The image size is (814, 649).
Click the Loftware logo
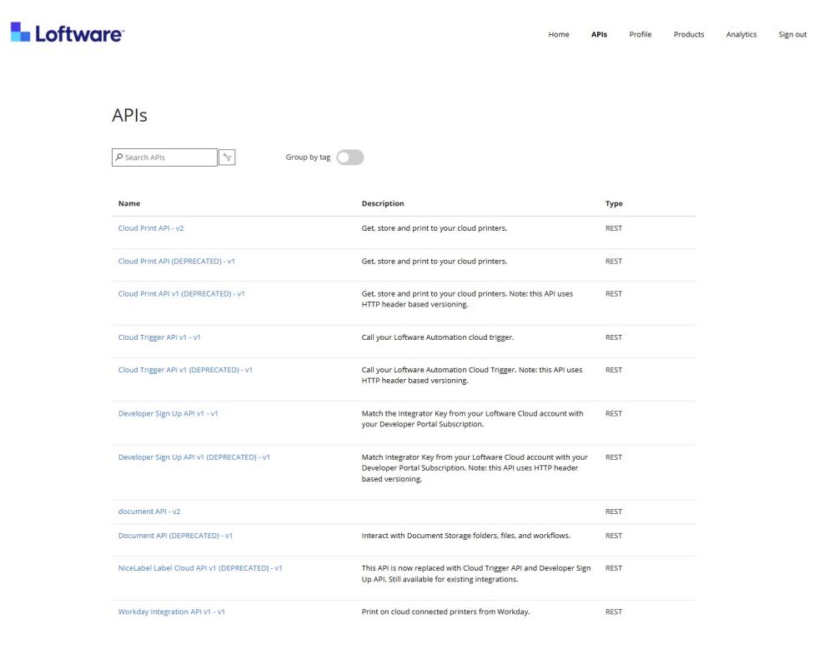click(x=68, y=33)
